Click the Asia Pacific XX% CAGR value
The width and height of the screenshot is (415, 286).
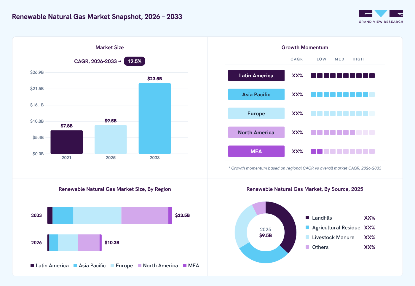(297, 95)
